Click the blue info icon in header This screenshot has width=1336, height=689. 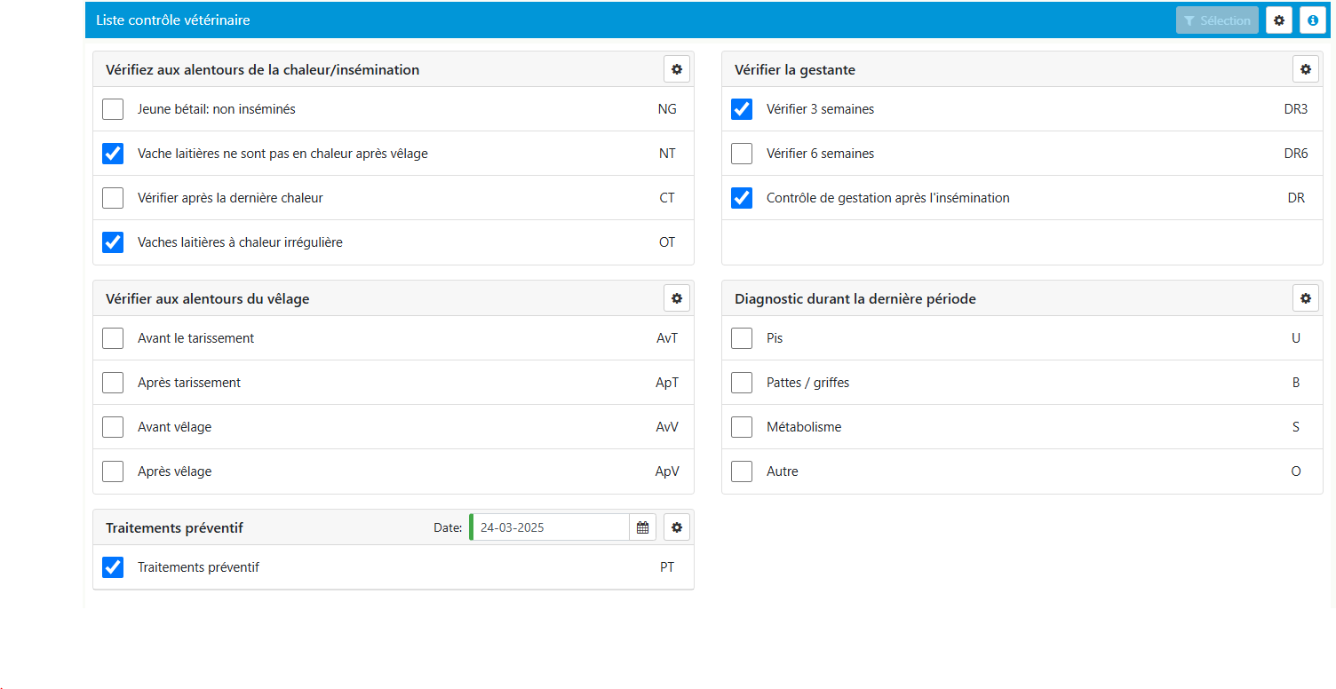tap(1313, 20)
